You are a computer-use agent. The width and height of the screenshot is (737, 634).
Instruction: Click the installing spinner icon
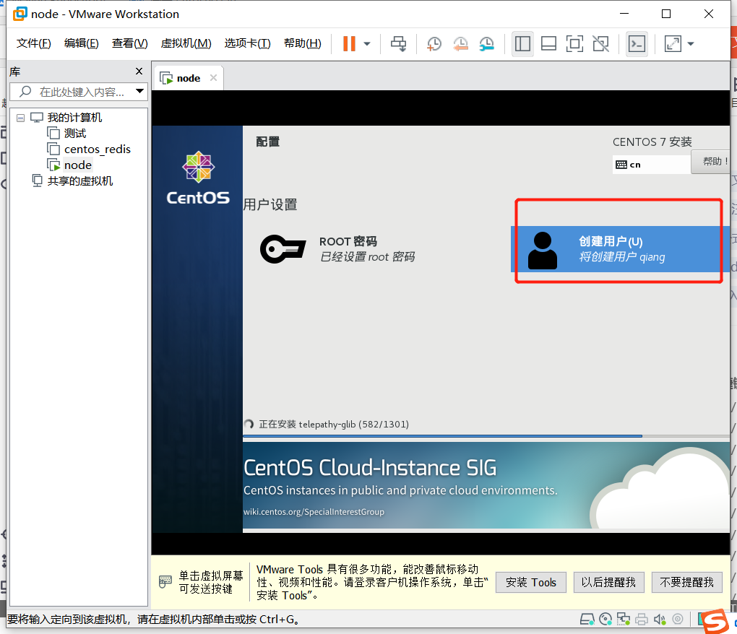[249, 425]
